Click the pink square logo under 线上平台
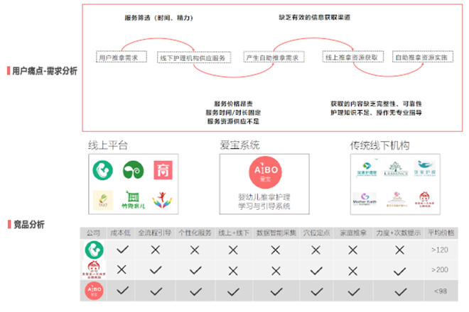 [162, 171]
